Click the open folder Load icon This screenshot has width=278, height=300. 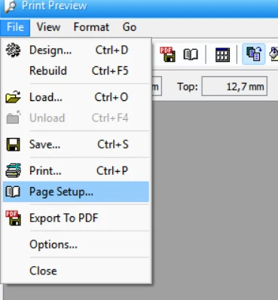(x=13, y=96)
